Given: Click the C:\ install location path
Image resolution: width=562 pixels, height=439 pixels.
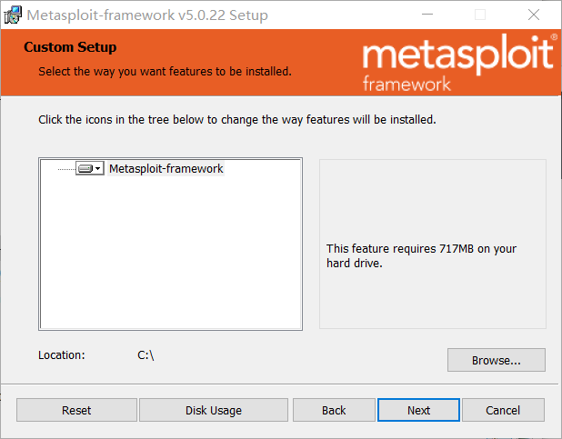Looking at the screenshot, I should point(146,355).
